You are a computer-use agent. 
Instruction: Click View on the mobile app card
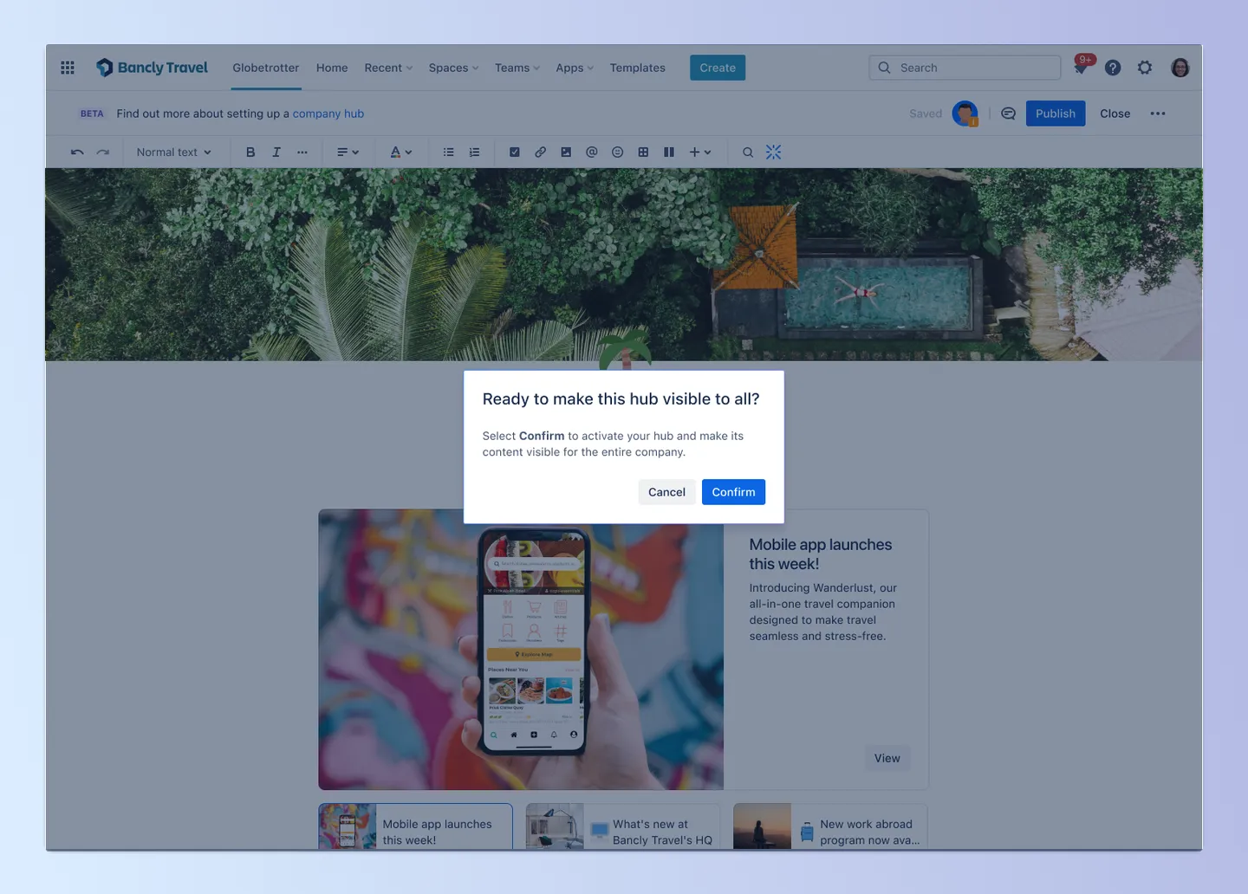click(x=887, y=758)
